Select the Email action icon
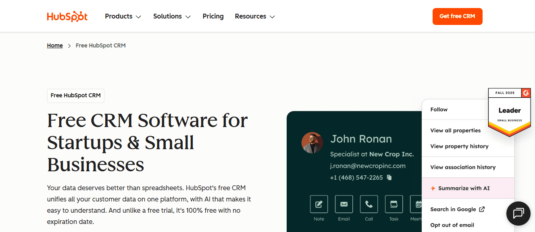This screenshot has width=535, height=232. tap(343, 204)
